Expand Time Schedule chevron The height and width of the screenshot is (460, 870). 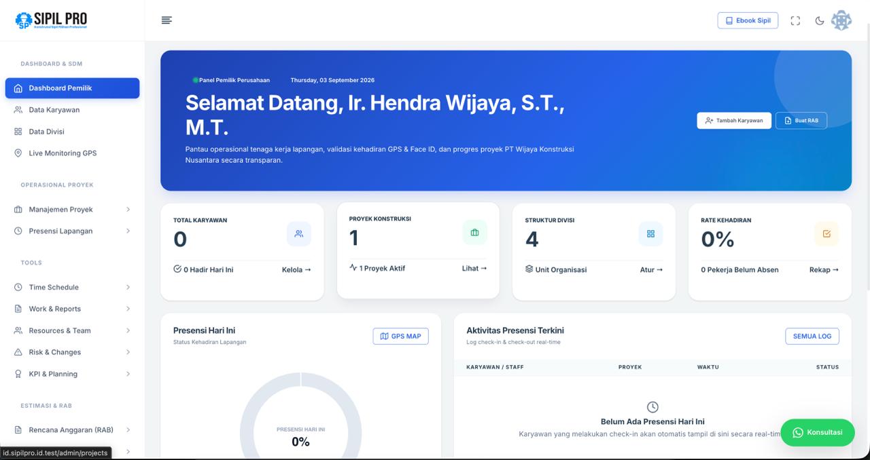128,288
